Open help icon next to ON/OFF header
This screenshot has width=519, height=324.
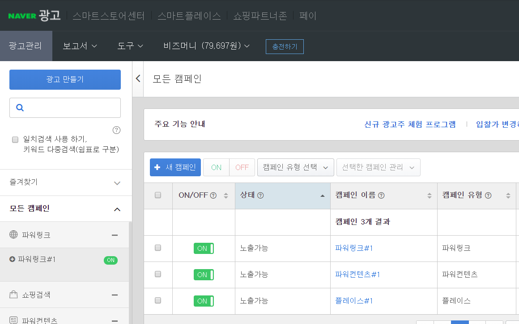[213, 195]
